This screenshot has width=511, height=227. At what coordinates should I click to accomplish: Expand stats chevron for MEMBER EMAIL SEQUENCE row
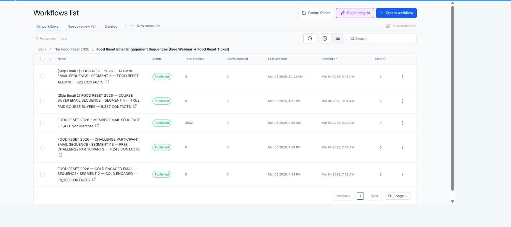pos(380,123)
